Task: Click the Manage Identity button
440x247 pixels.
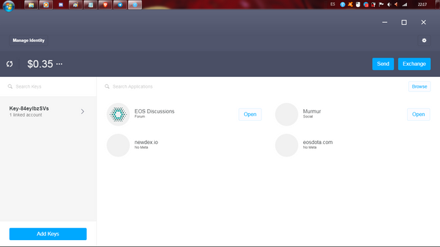Action: point(29,40)
